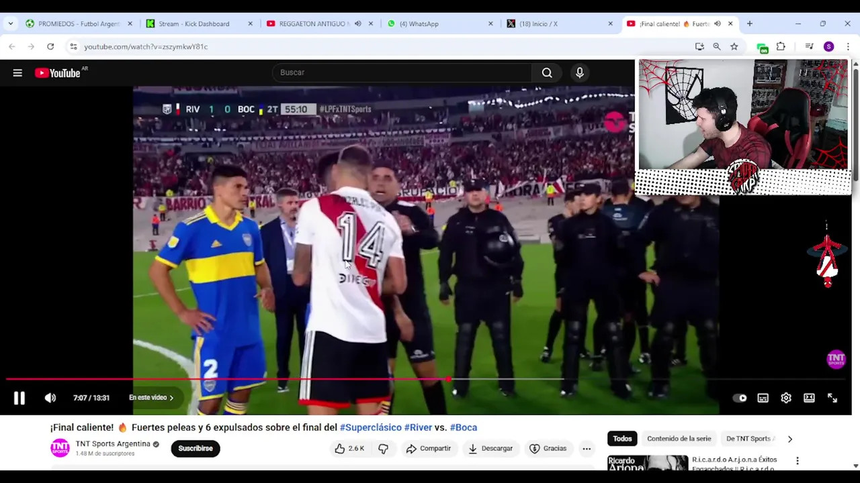Select the Todos filter chip

point(622,439)
